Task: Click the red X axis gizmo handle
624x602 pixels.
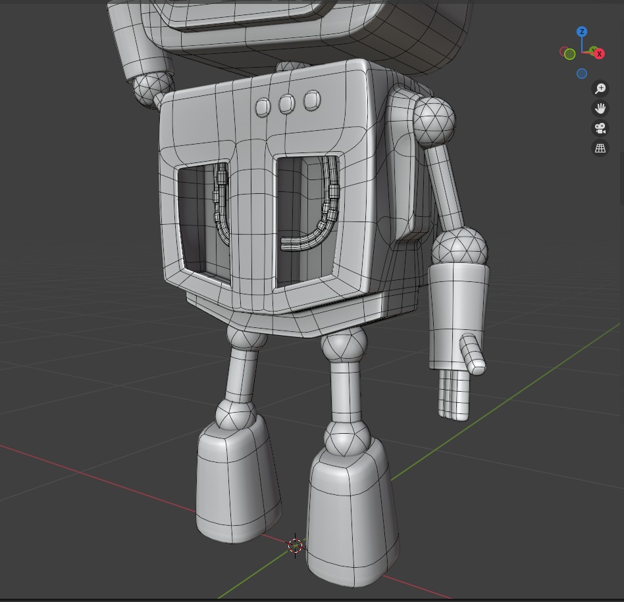Action: pos(600,54)
